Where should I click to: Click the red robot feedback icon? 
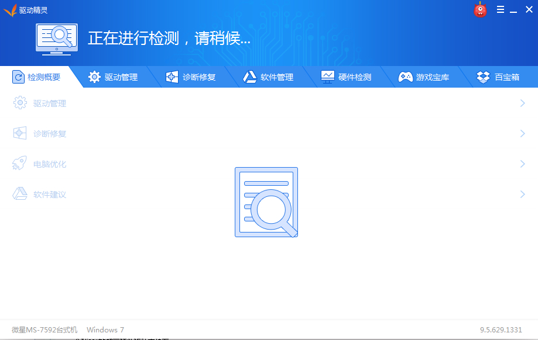[x=480, y=9]
